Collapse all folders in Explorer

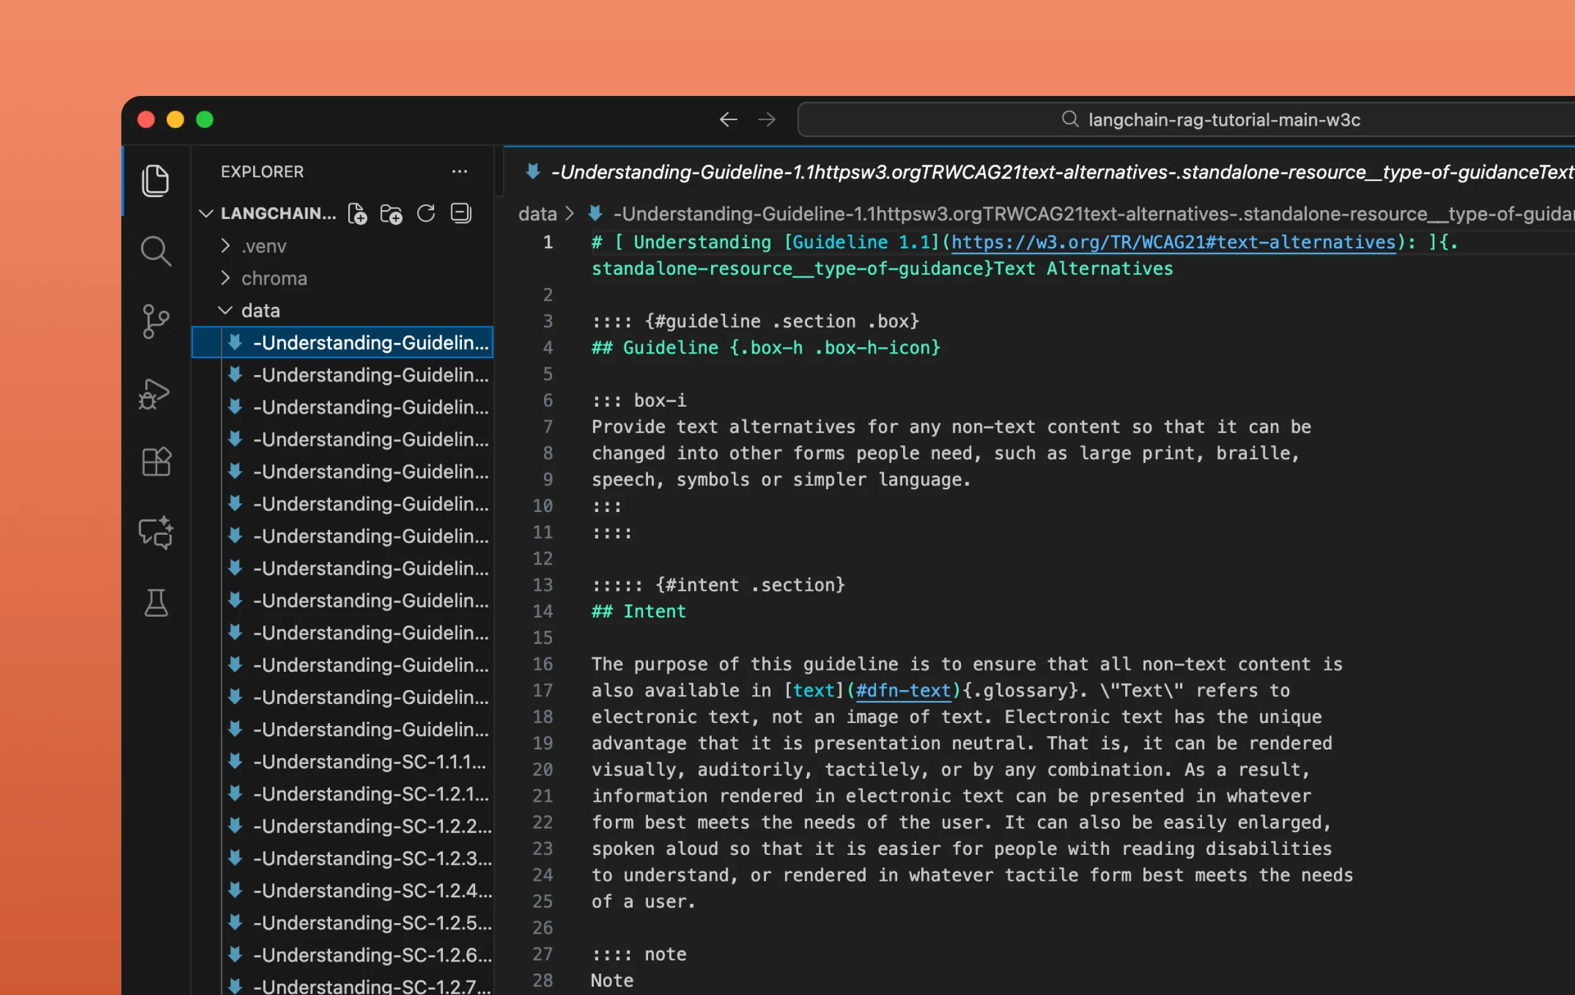(461, 213)
